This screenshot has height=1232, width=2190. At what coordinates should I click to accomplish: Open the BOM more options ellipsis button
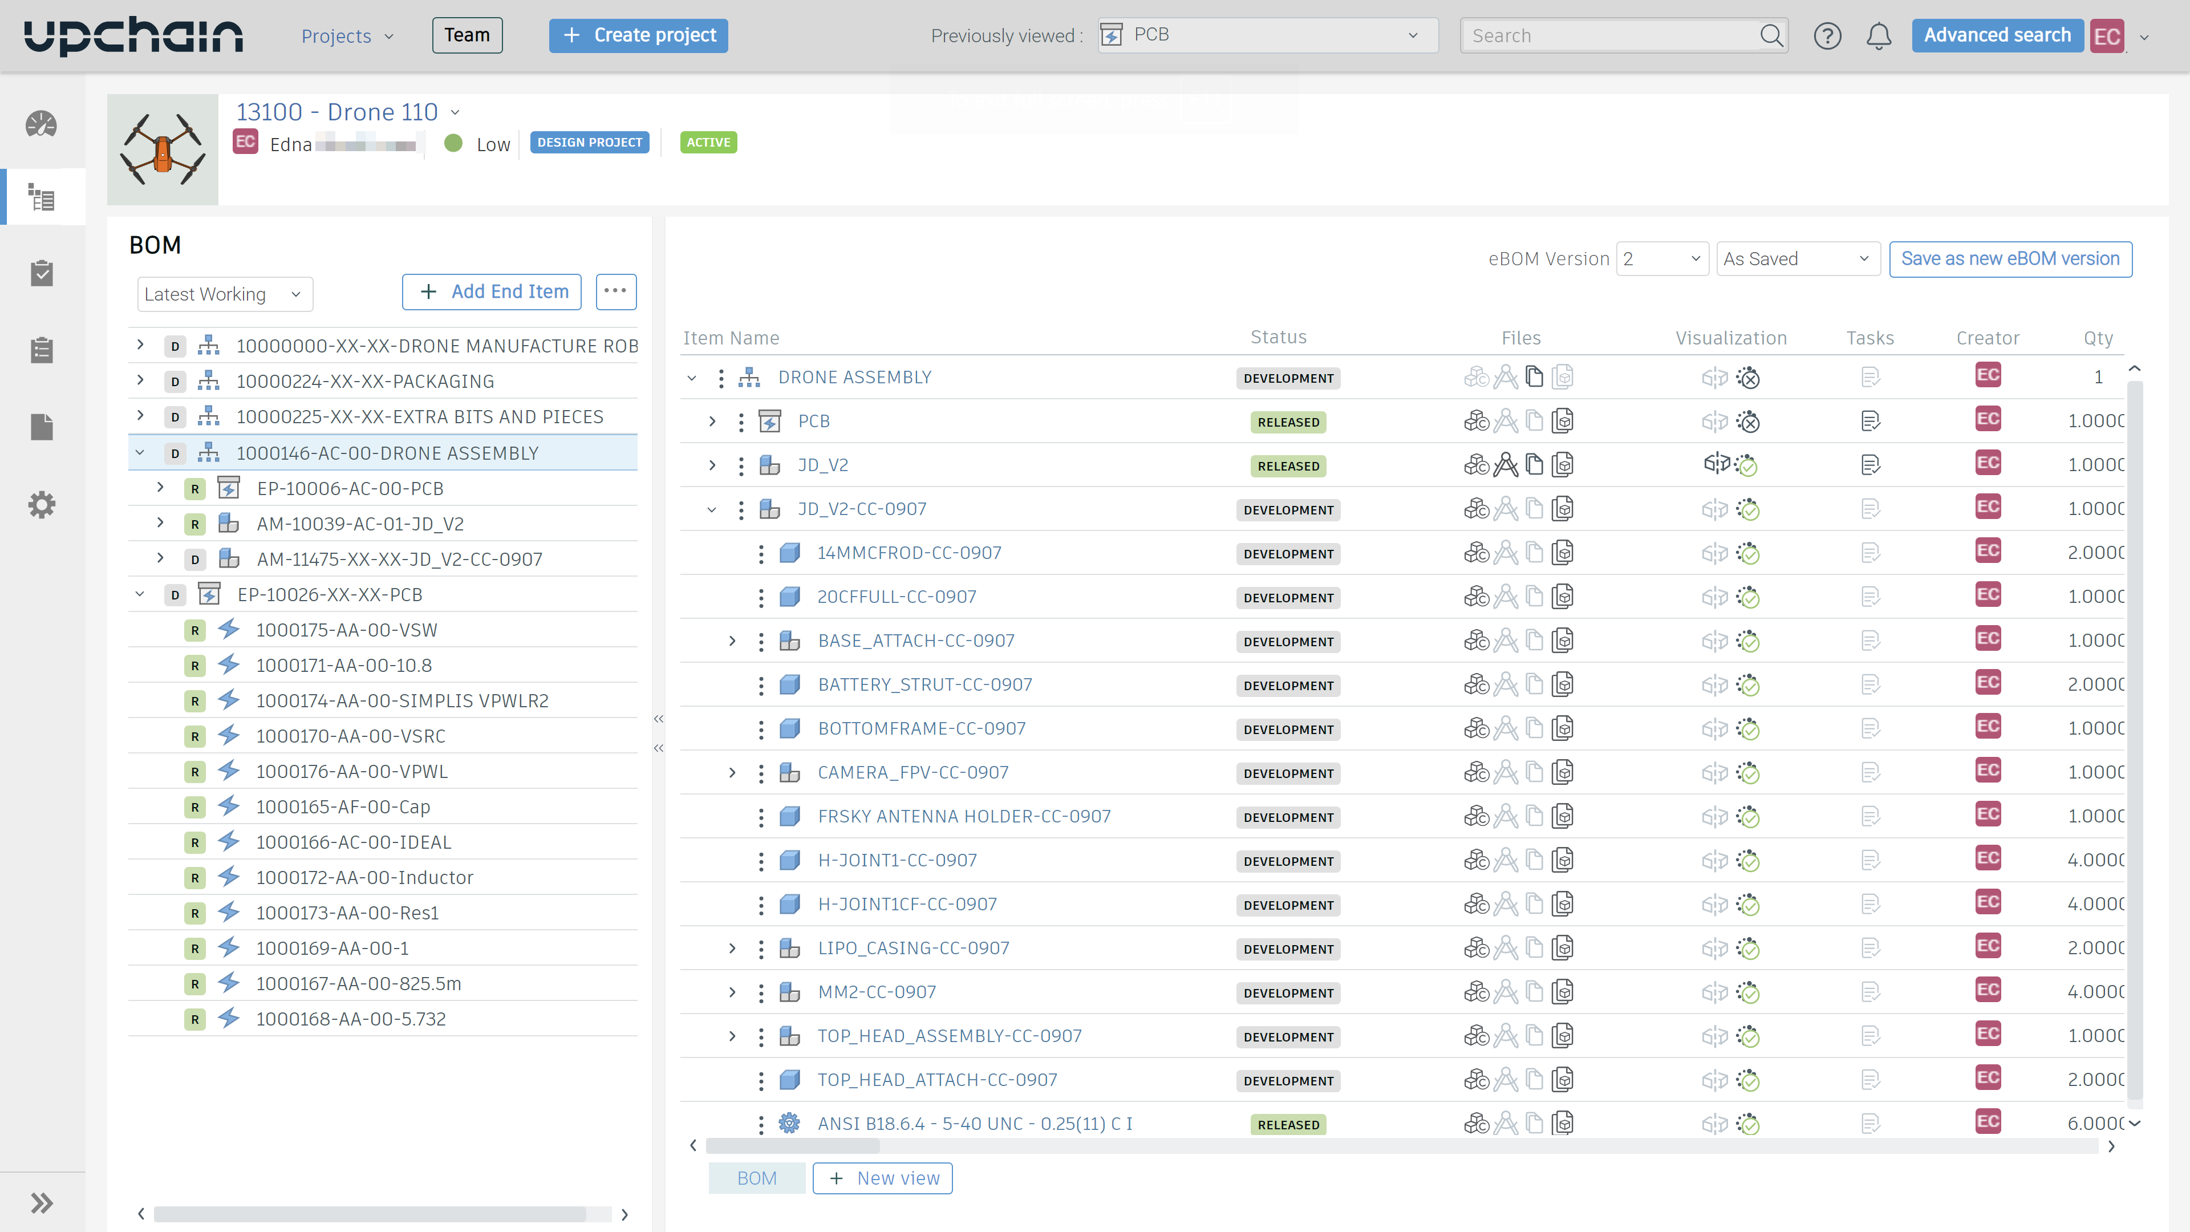coord(615,291)
